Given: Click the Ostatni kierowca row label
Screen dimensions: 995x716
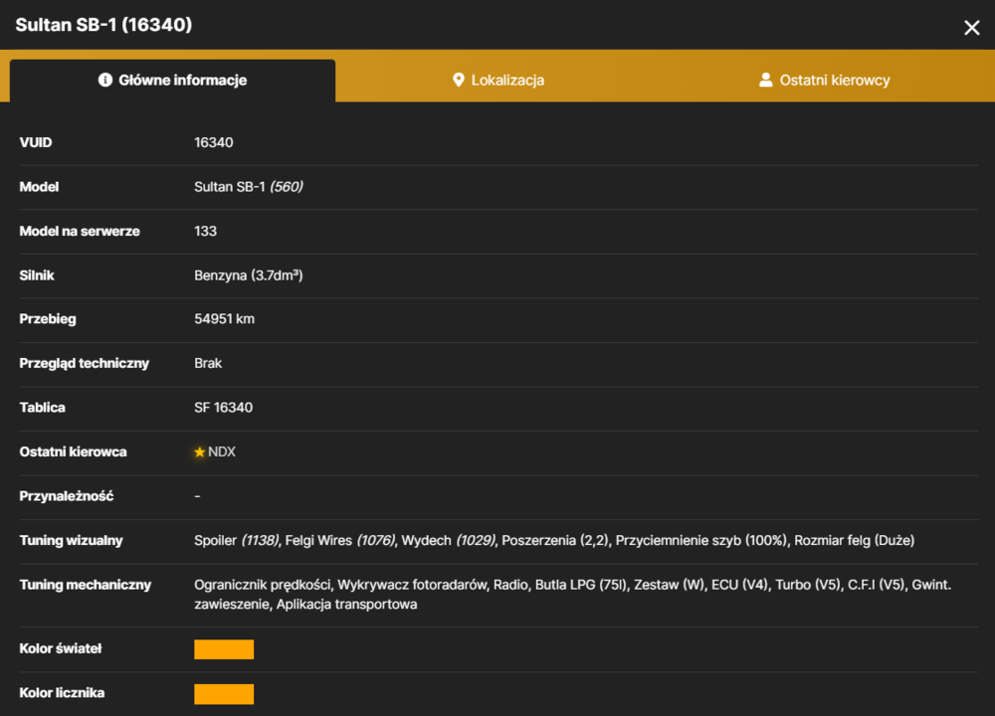Looking at the screenshot, I should [x=73, y=452].
